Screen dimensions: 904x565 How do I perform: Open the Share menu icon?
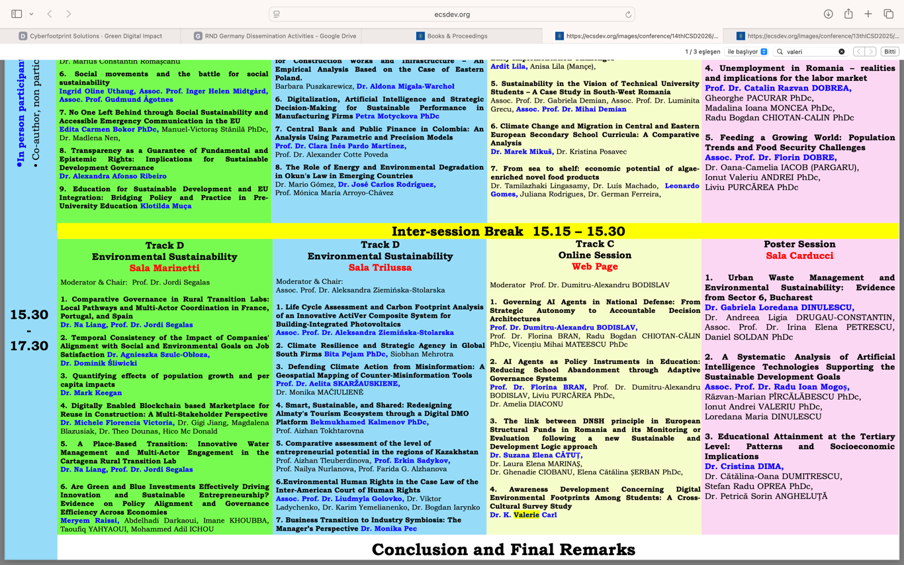click(x=848, y=14)
